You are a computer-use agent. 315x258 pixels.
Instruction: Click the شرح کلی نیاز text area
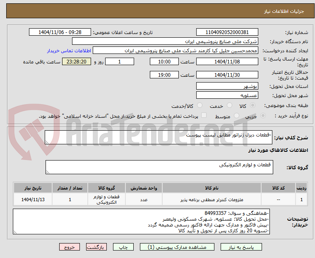(158, 137)
